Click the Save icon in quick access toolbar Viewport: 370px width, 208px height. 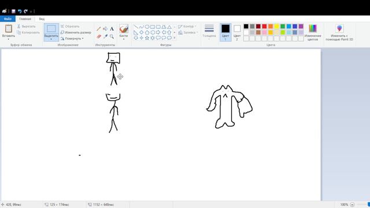tap(13, 11)
